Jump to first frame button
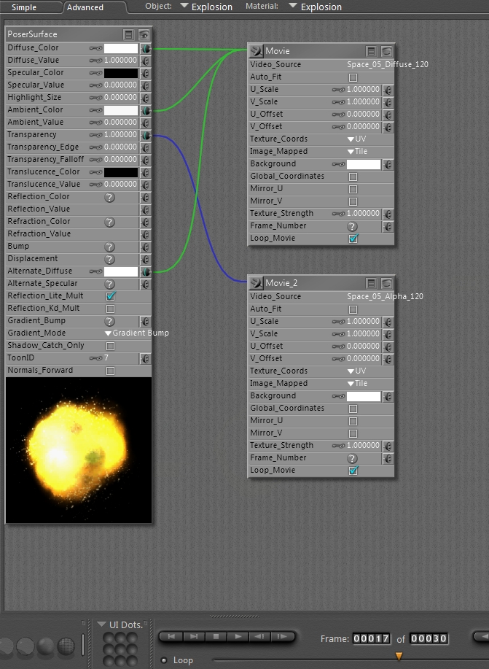This screenshot has width=489, height=669. click(171, 637)
